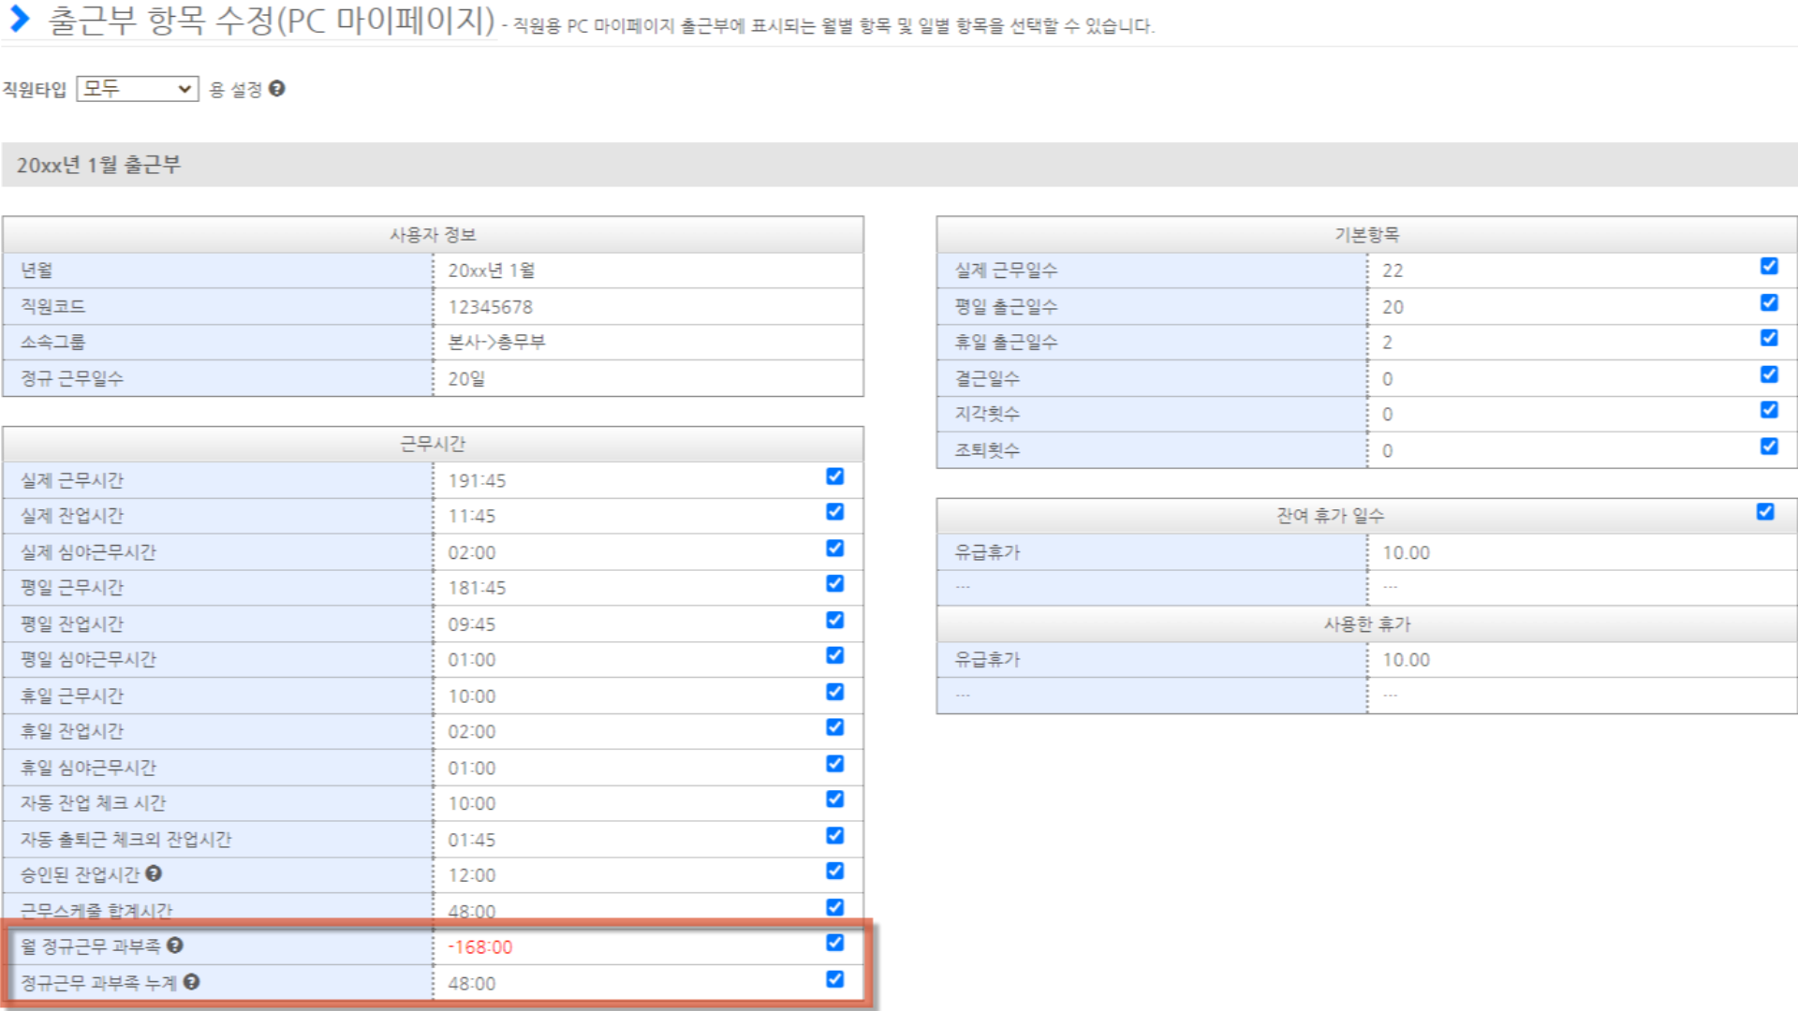Toggle 정규근무 과부족 누계 checkbox
This screenshot has height=1011, width=1798.
834,979
